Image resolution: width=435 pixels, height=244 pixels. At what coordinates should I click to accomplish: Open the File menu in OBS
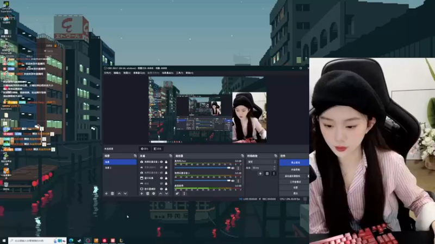107,73
